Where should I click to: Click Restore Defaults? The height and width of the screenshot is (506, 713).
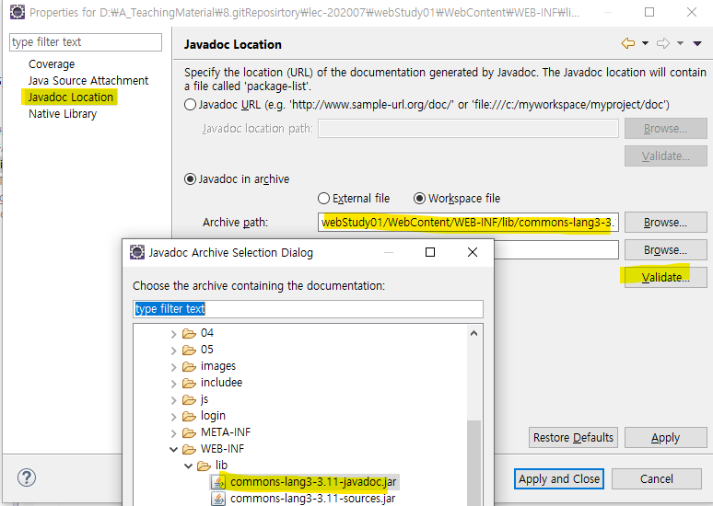click(x=573, y=437)
